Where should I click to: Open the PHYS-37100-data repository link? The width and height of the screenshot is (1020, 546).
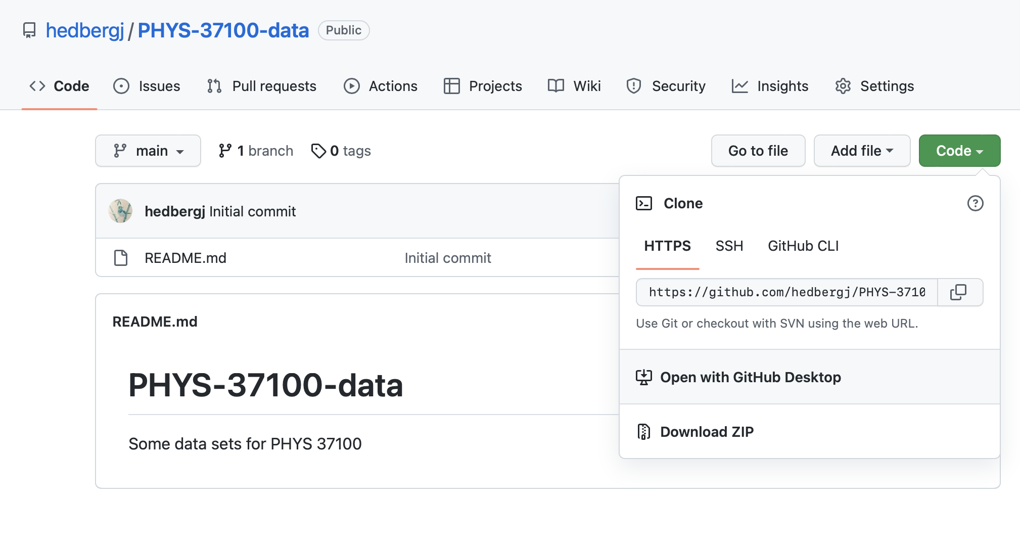click(223, 30)
